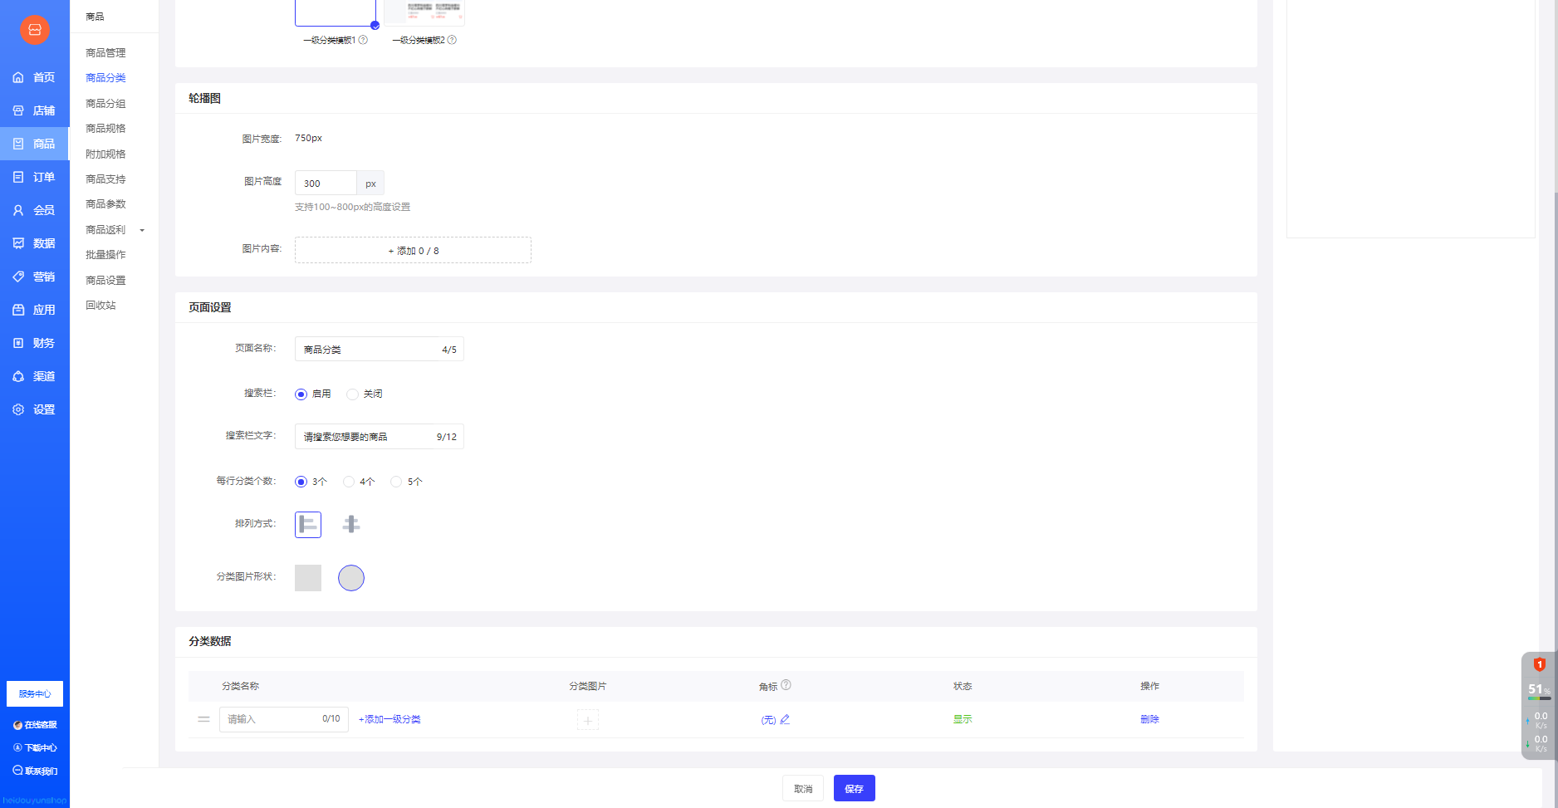Click the channel icon beside 渠道
The image size is (1558, 808).
(x=18, y=376)
